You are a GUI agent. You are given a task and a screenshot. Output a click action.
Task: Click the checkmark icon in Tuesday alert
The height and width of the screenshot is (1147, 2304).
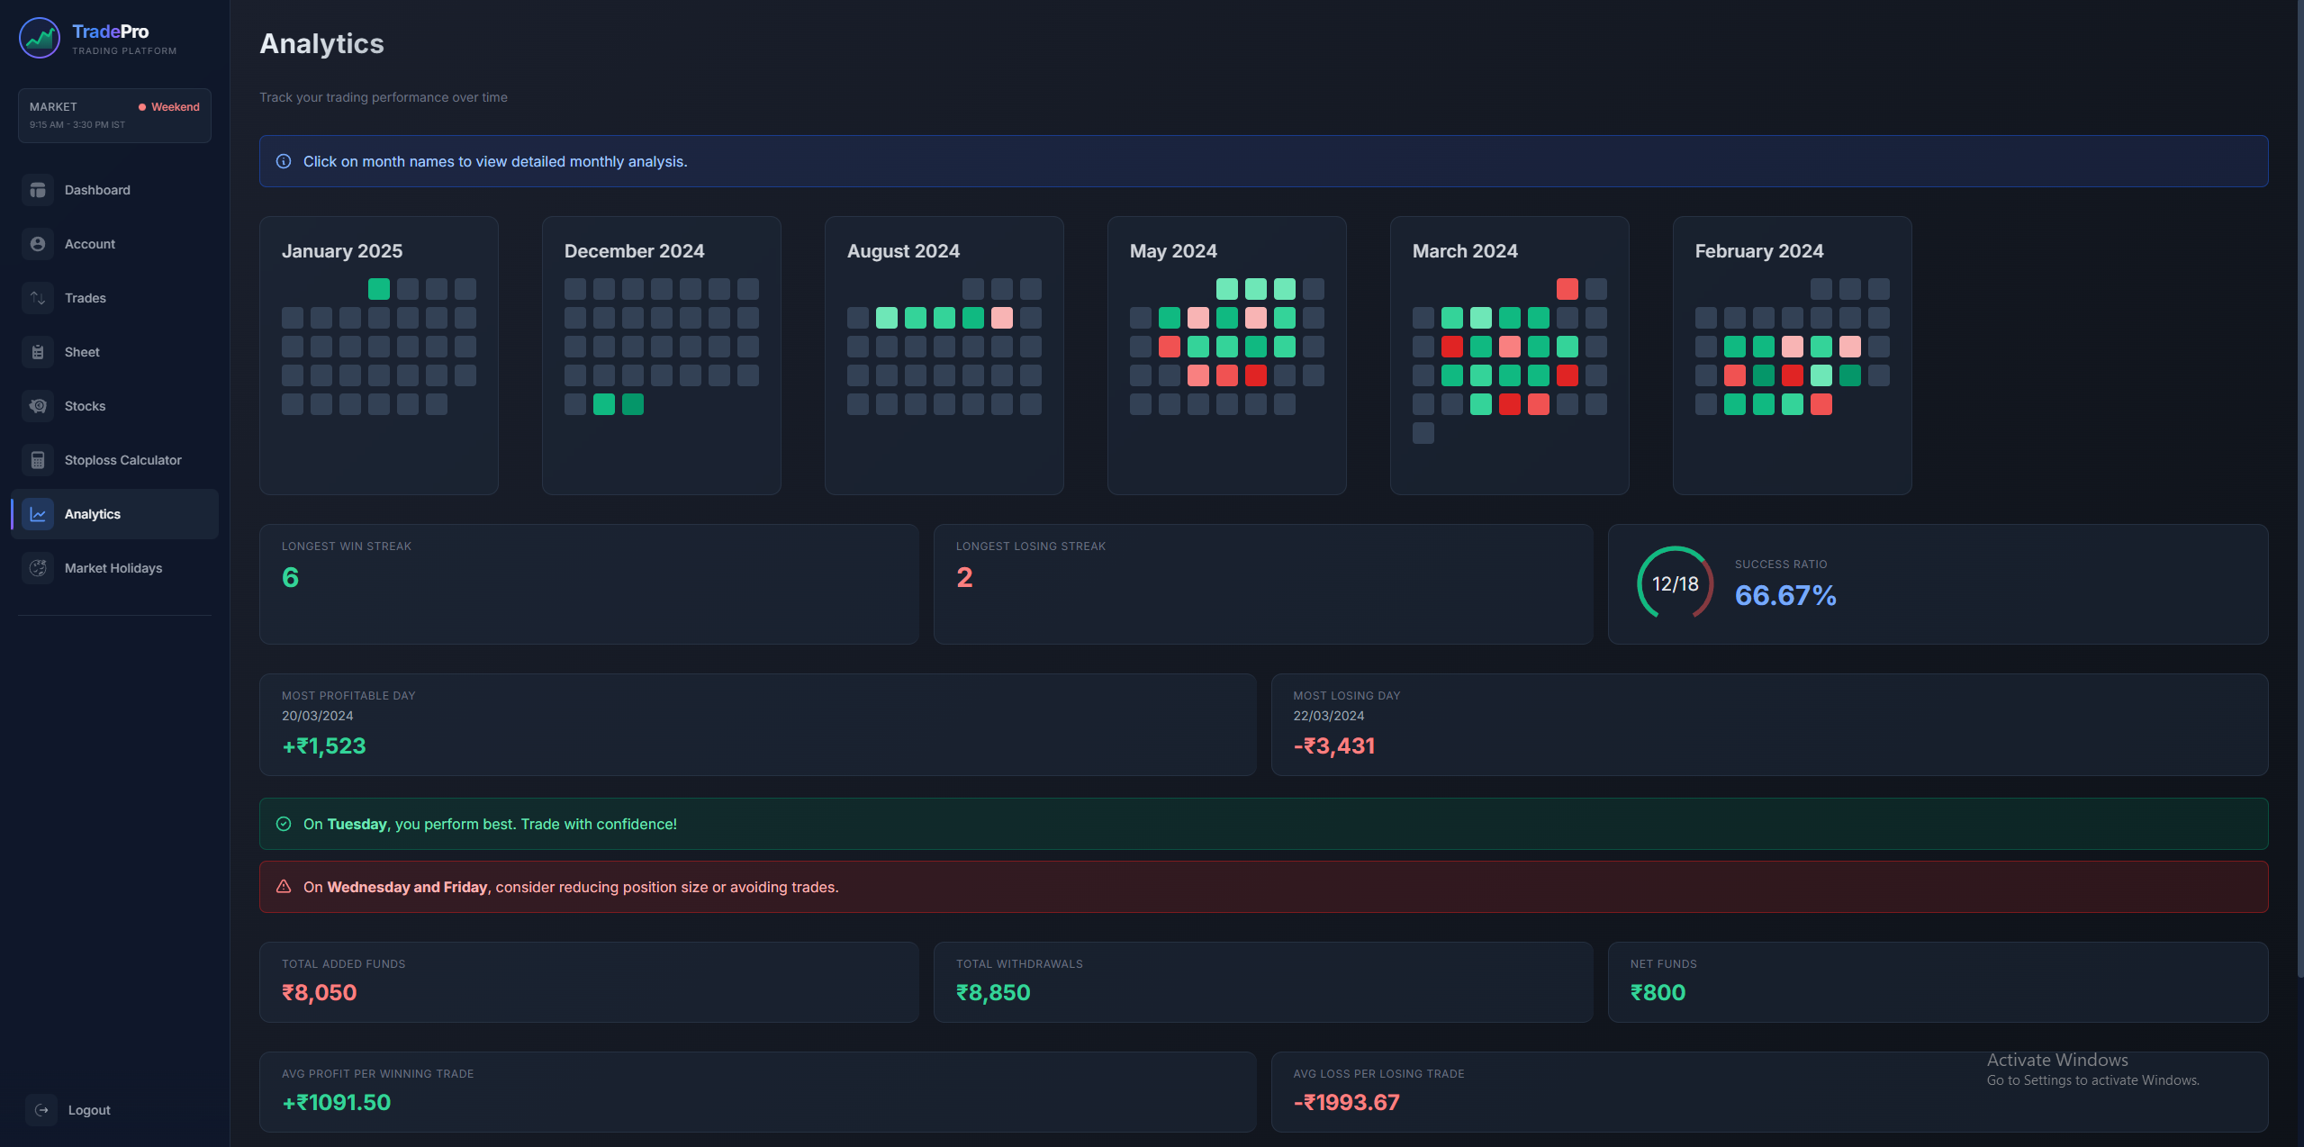pyautogui.click(x=284, y=824)
